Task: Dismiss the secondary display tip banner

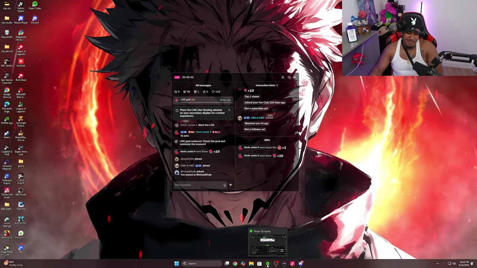Action: (229, 110)
